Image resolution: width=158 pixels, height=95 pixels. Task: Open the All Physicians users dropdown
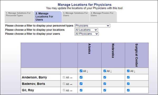87,34
